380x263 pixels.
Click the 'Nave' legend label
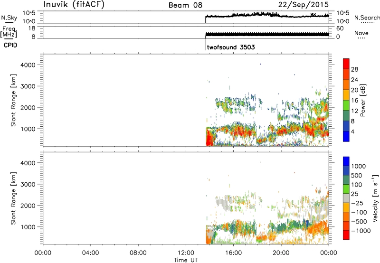click(361, 33)
